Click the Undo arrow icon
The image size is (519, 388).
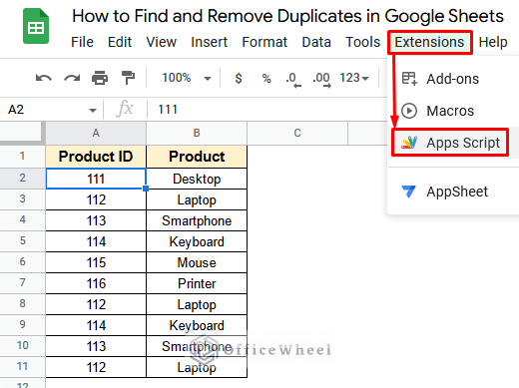click(x=44, y=78)
